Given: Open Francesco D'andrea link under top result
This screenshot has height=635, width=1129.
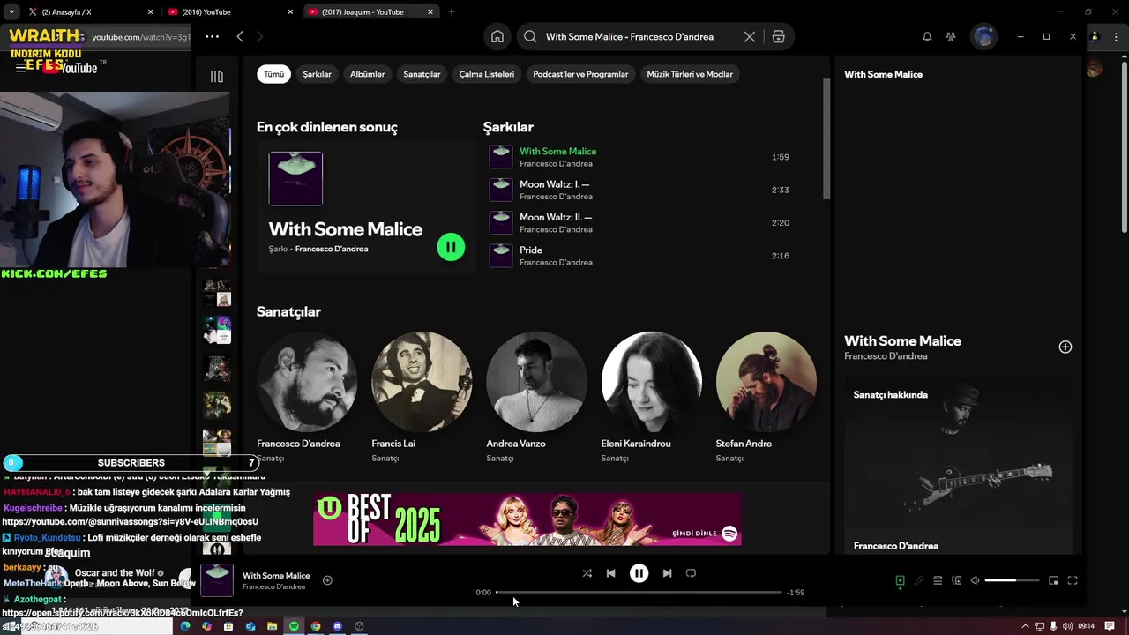Looking at the screenshot, I should tap(332, 249).
